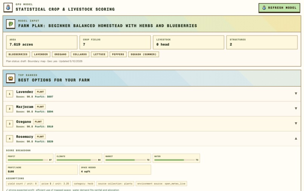Select the Peppers crop tag
Image resolution: width=304 pixels, height=191 pixels.
(x=118, y=54)
